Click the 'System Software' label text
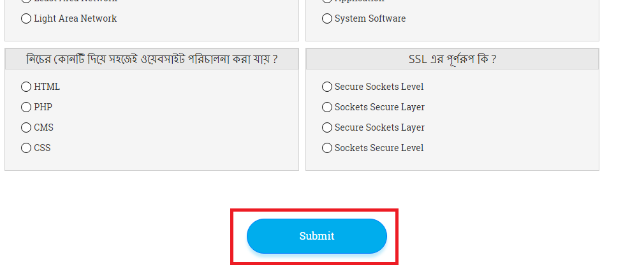 tap(370, 18)
